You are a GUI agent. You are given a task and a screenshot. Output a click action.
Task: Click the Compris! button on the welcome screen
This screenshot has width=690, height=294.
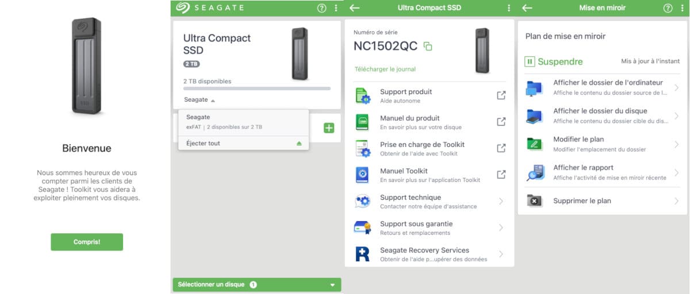click(87, 242)
